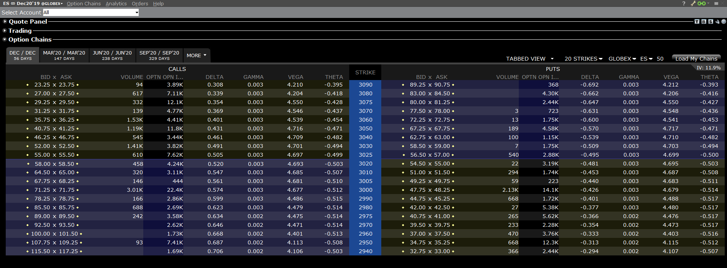Expand the Trading section
727x268 pixels.
click(x=5, y=30)
